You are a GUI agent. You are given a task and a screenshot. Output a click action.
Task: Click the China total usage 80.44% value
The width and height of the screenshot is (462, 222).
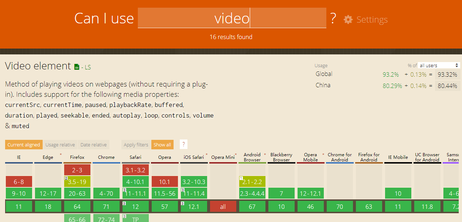pos(447,86)
